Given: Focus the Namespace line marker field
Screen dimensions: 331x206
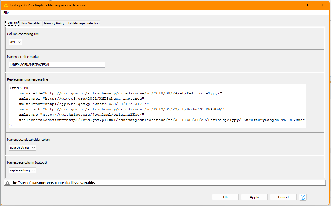Looking at the screenshot, I should click(x=57, y=65).
